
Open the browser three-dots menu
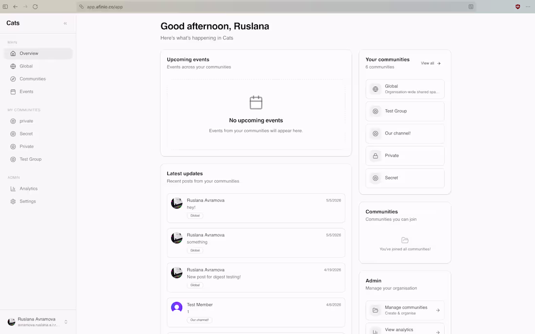tap(528, 6)
